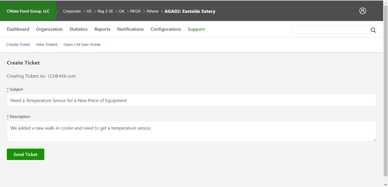Open the Statistics menu
The image size is (388, 187).
click(78, 29)
